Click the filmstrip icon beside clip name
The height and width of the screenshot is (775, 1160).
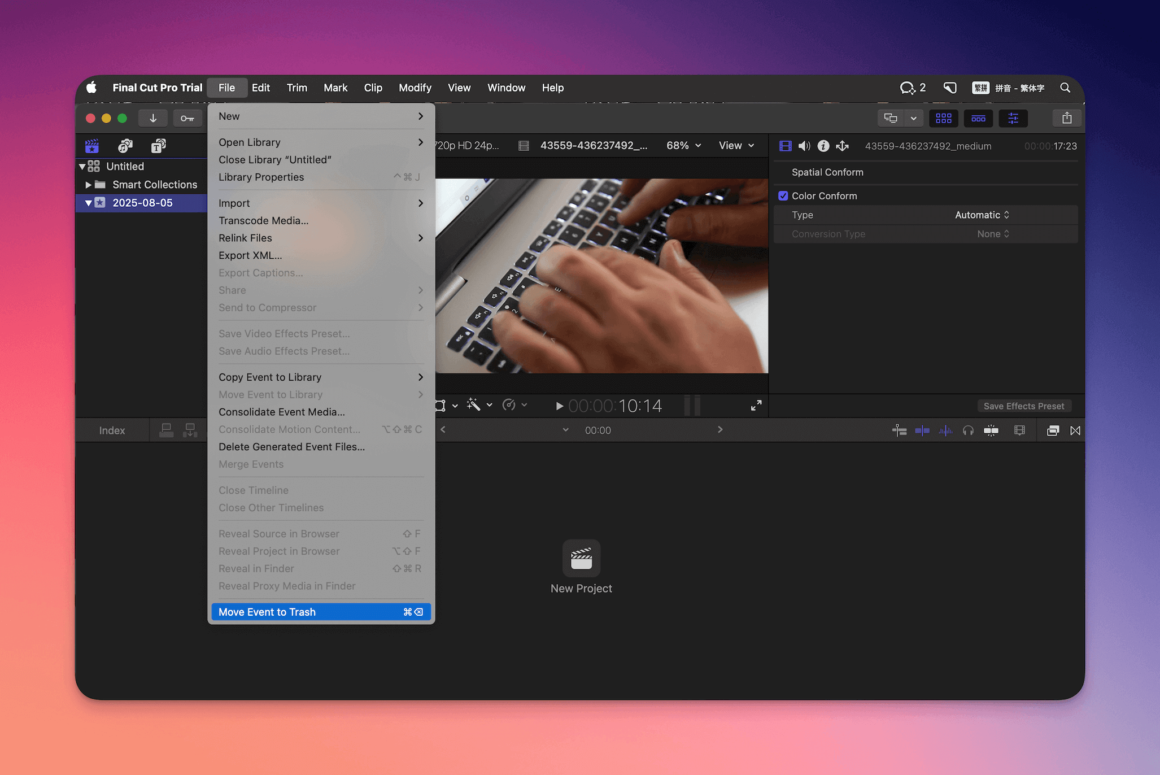(x=524, y=146)
